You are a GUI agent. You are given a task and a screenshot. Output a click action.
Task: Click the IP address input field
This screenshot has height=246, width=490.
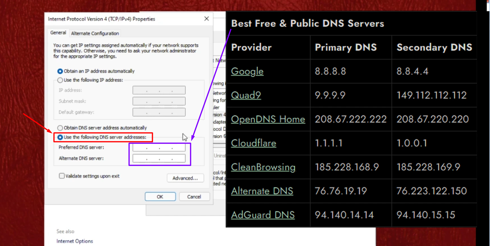pos(159,90)
